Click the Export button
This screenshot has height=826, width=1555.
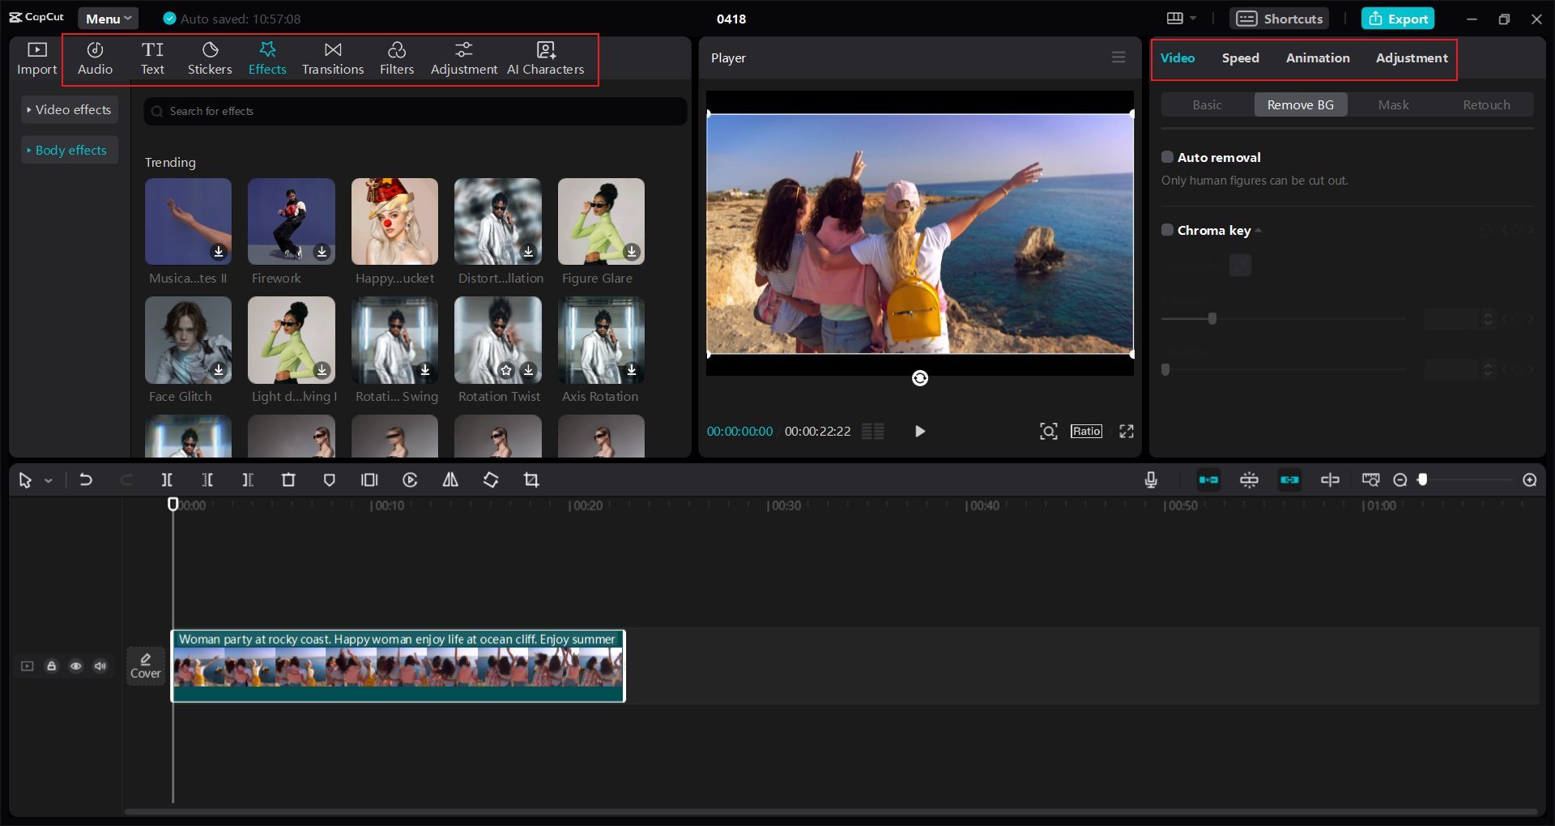coord(1398,19)
